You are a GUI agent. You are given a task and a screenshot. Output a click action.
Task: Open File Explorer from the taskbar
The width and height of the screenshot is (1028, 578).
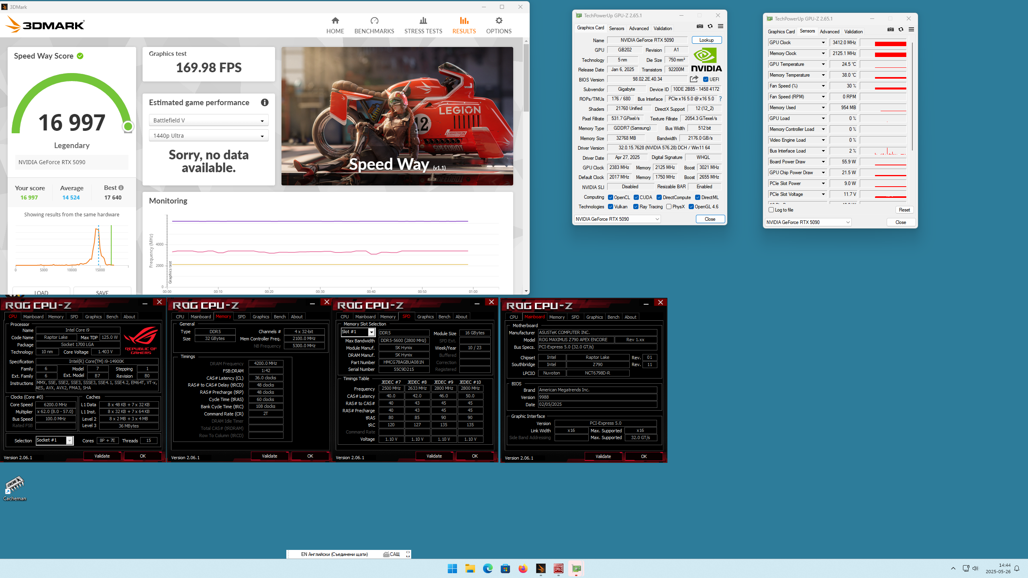pyautogui.click(x=470, y=568)
